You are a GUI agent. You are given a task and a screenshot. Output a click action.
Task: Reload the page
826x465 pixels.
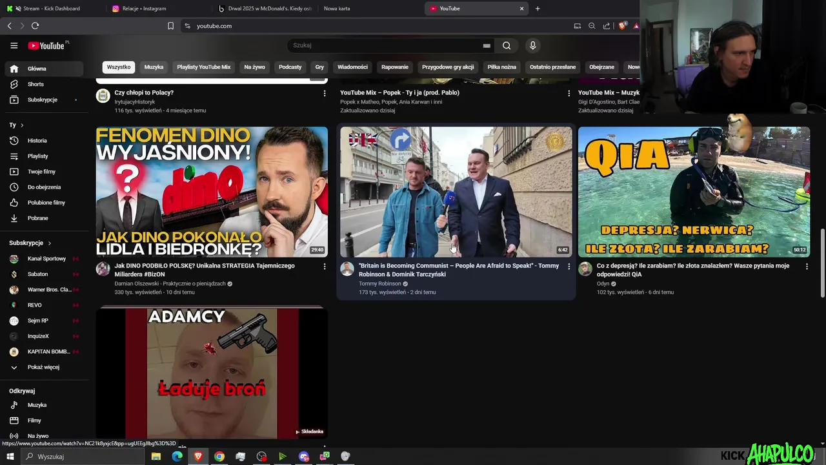[x=35, y=26]
